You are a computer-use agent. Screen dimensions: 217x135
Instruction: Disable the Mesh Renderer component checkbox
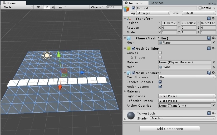click(x=134, y=73)
